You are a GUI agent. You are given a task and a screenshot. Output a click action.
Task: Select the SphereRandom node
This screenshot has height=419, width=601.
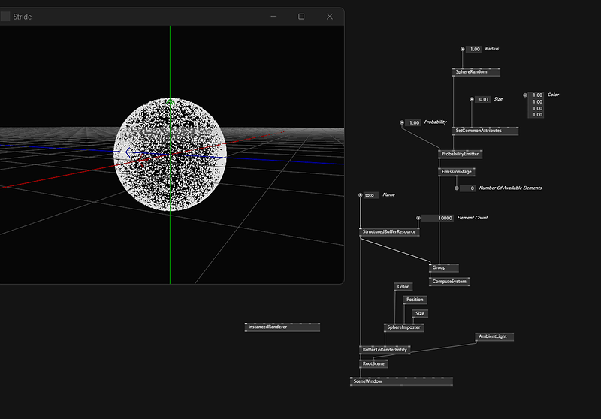[476, 72]
